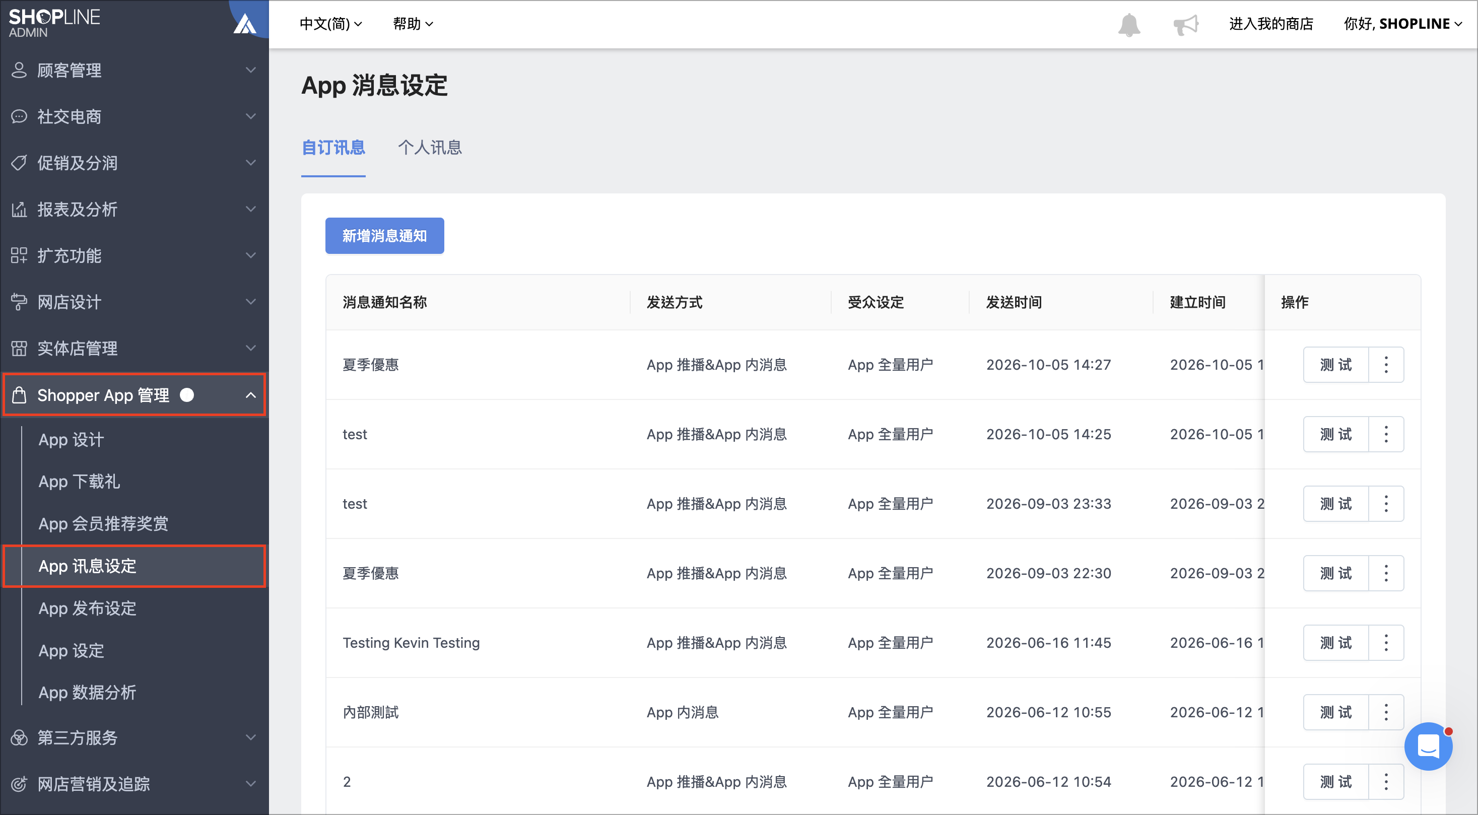Open more options for 23:33 test row
The height and width of the screenshot is (815, 1478).
1386,503
